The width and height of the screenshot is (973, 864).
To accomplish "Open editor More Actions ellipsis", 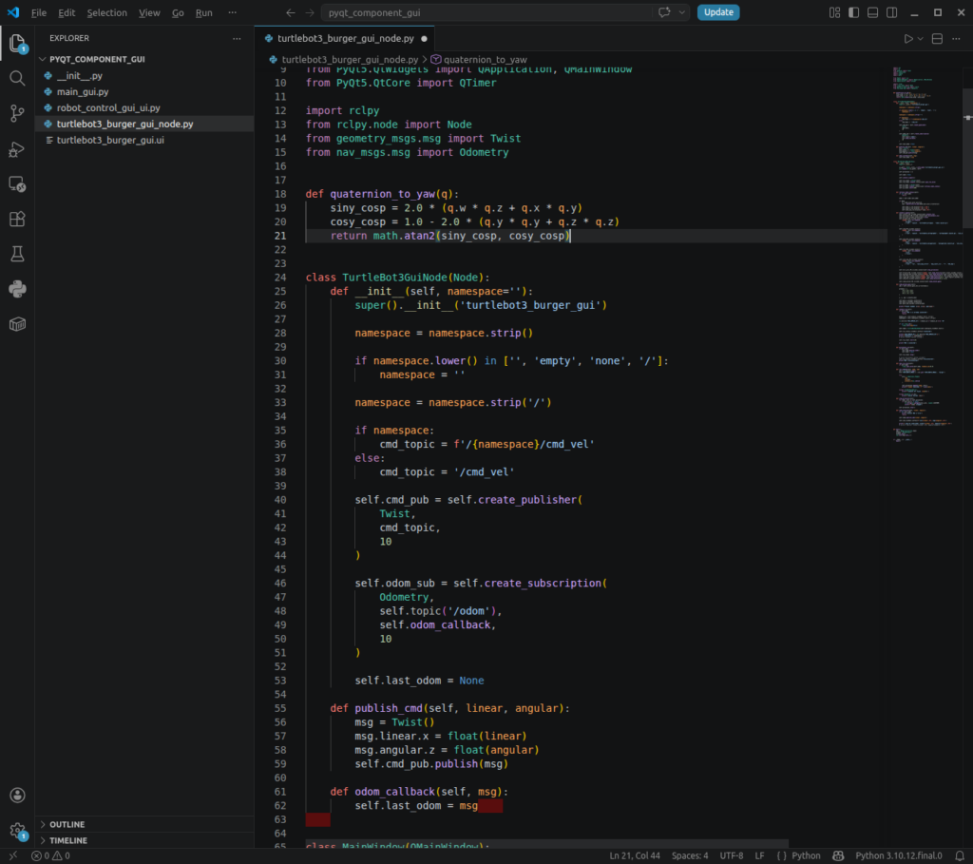I will pos(956,38).
